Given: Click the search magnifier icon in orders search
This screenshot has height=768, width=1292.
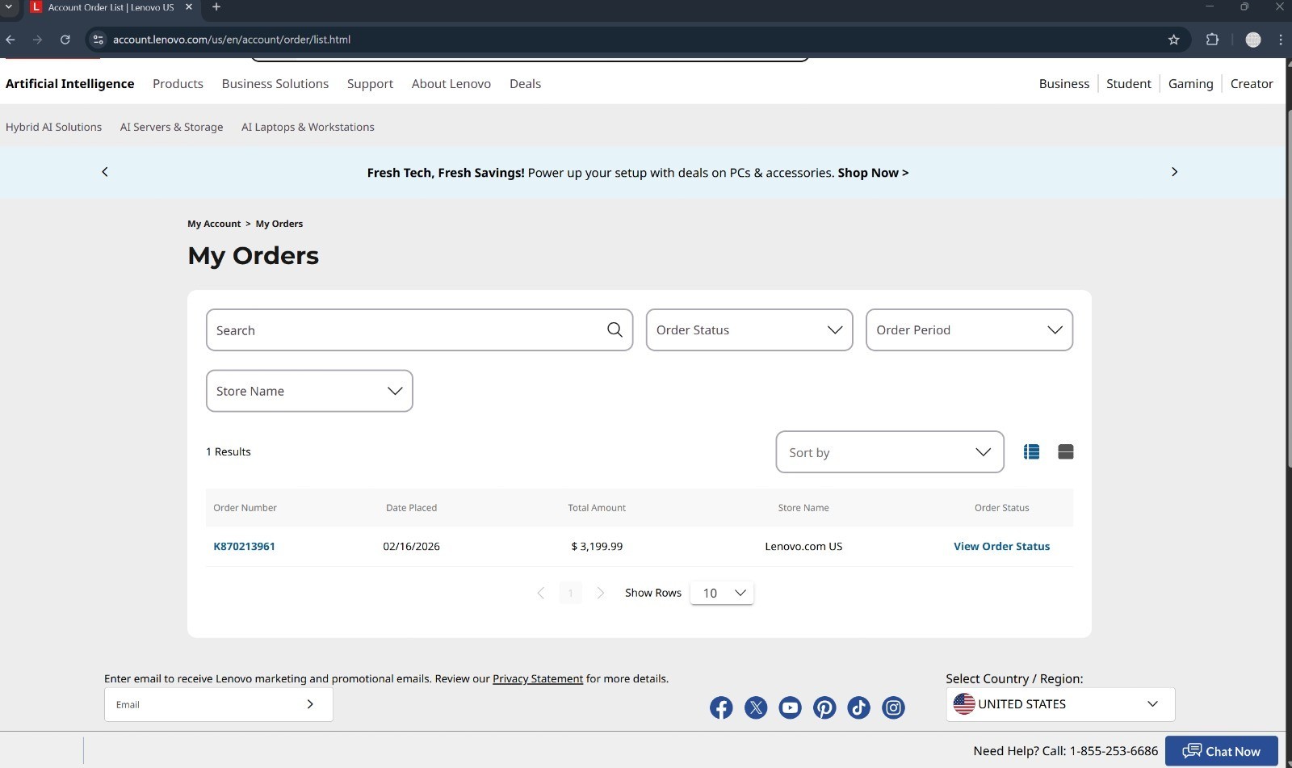Looking at the screenshot, I should pos(615,329).
